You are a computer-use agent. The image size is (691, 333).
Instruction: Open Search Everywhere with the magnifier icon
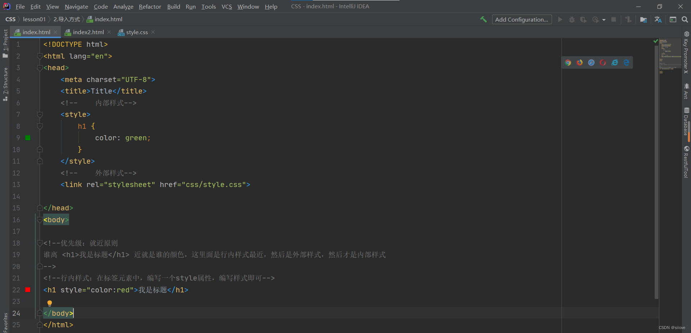(x=685, y=19)
